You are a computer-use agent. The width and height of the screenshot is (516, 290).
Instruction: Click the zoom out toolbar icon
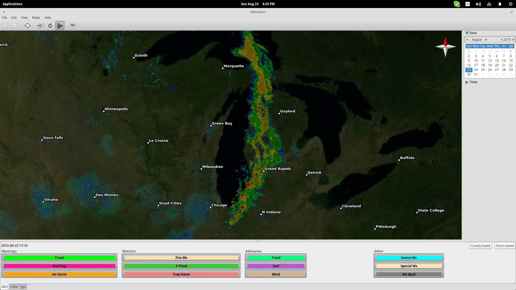[15, 26]
